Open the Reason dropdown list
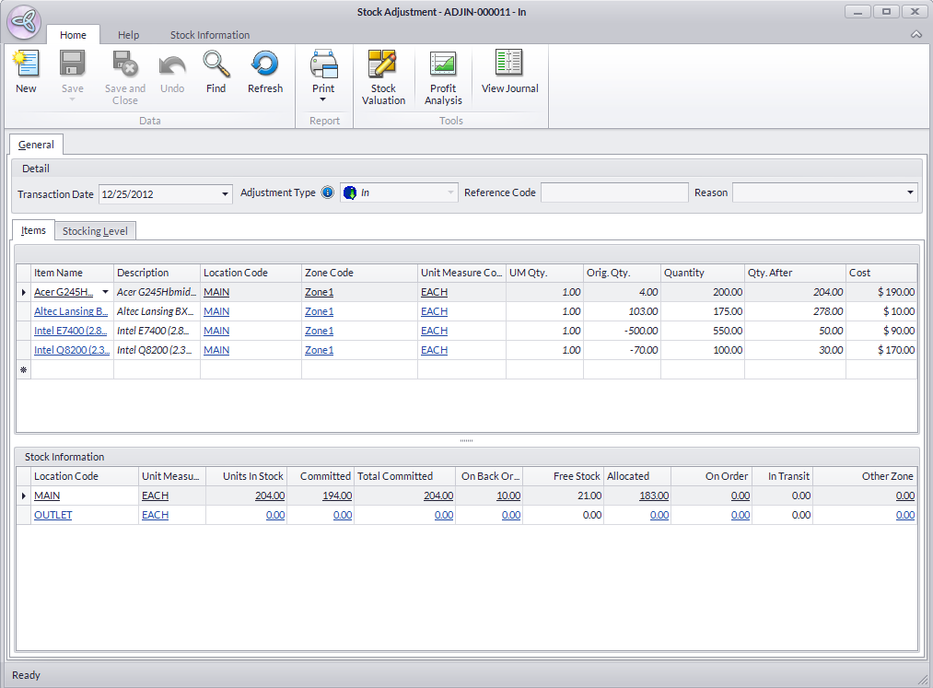This screenshot has width=933, height=688. (910, 192)
